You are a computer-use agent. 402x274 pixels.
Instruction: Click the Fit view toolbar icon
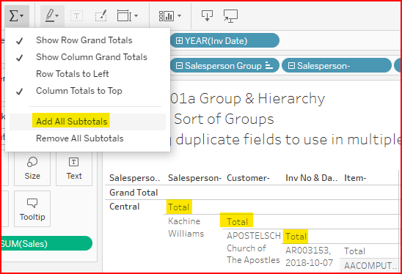click(125, 16)
